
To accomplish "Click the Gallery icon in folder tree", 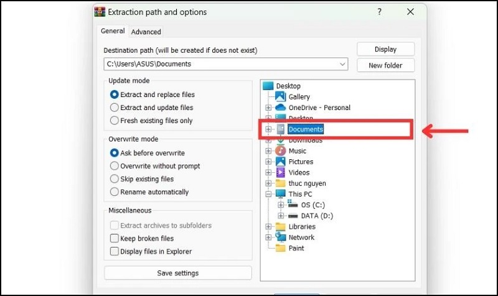I will tap(280, 97).
